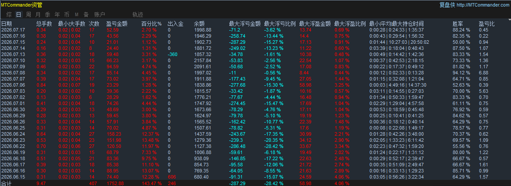Click the 胜率 column header
The width and height of the screenshot is (511, 186).
point(458,24)
